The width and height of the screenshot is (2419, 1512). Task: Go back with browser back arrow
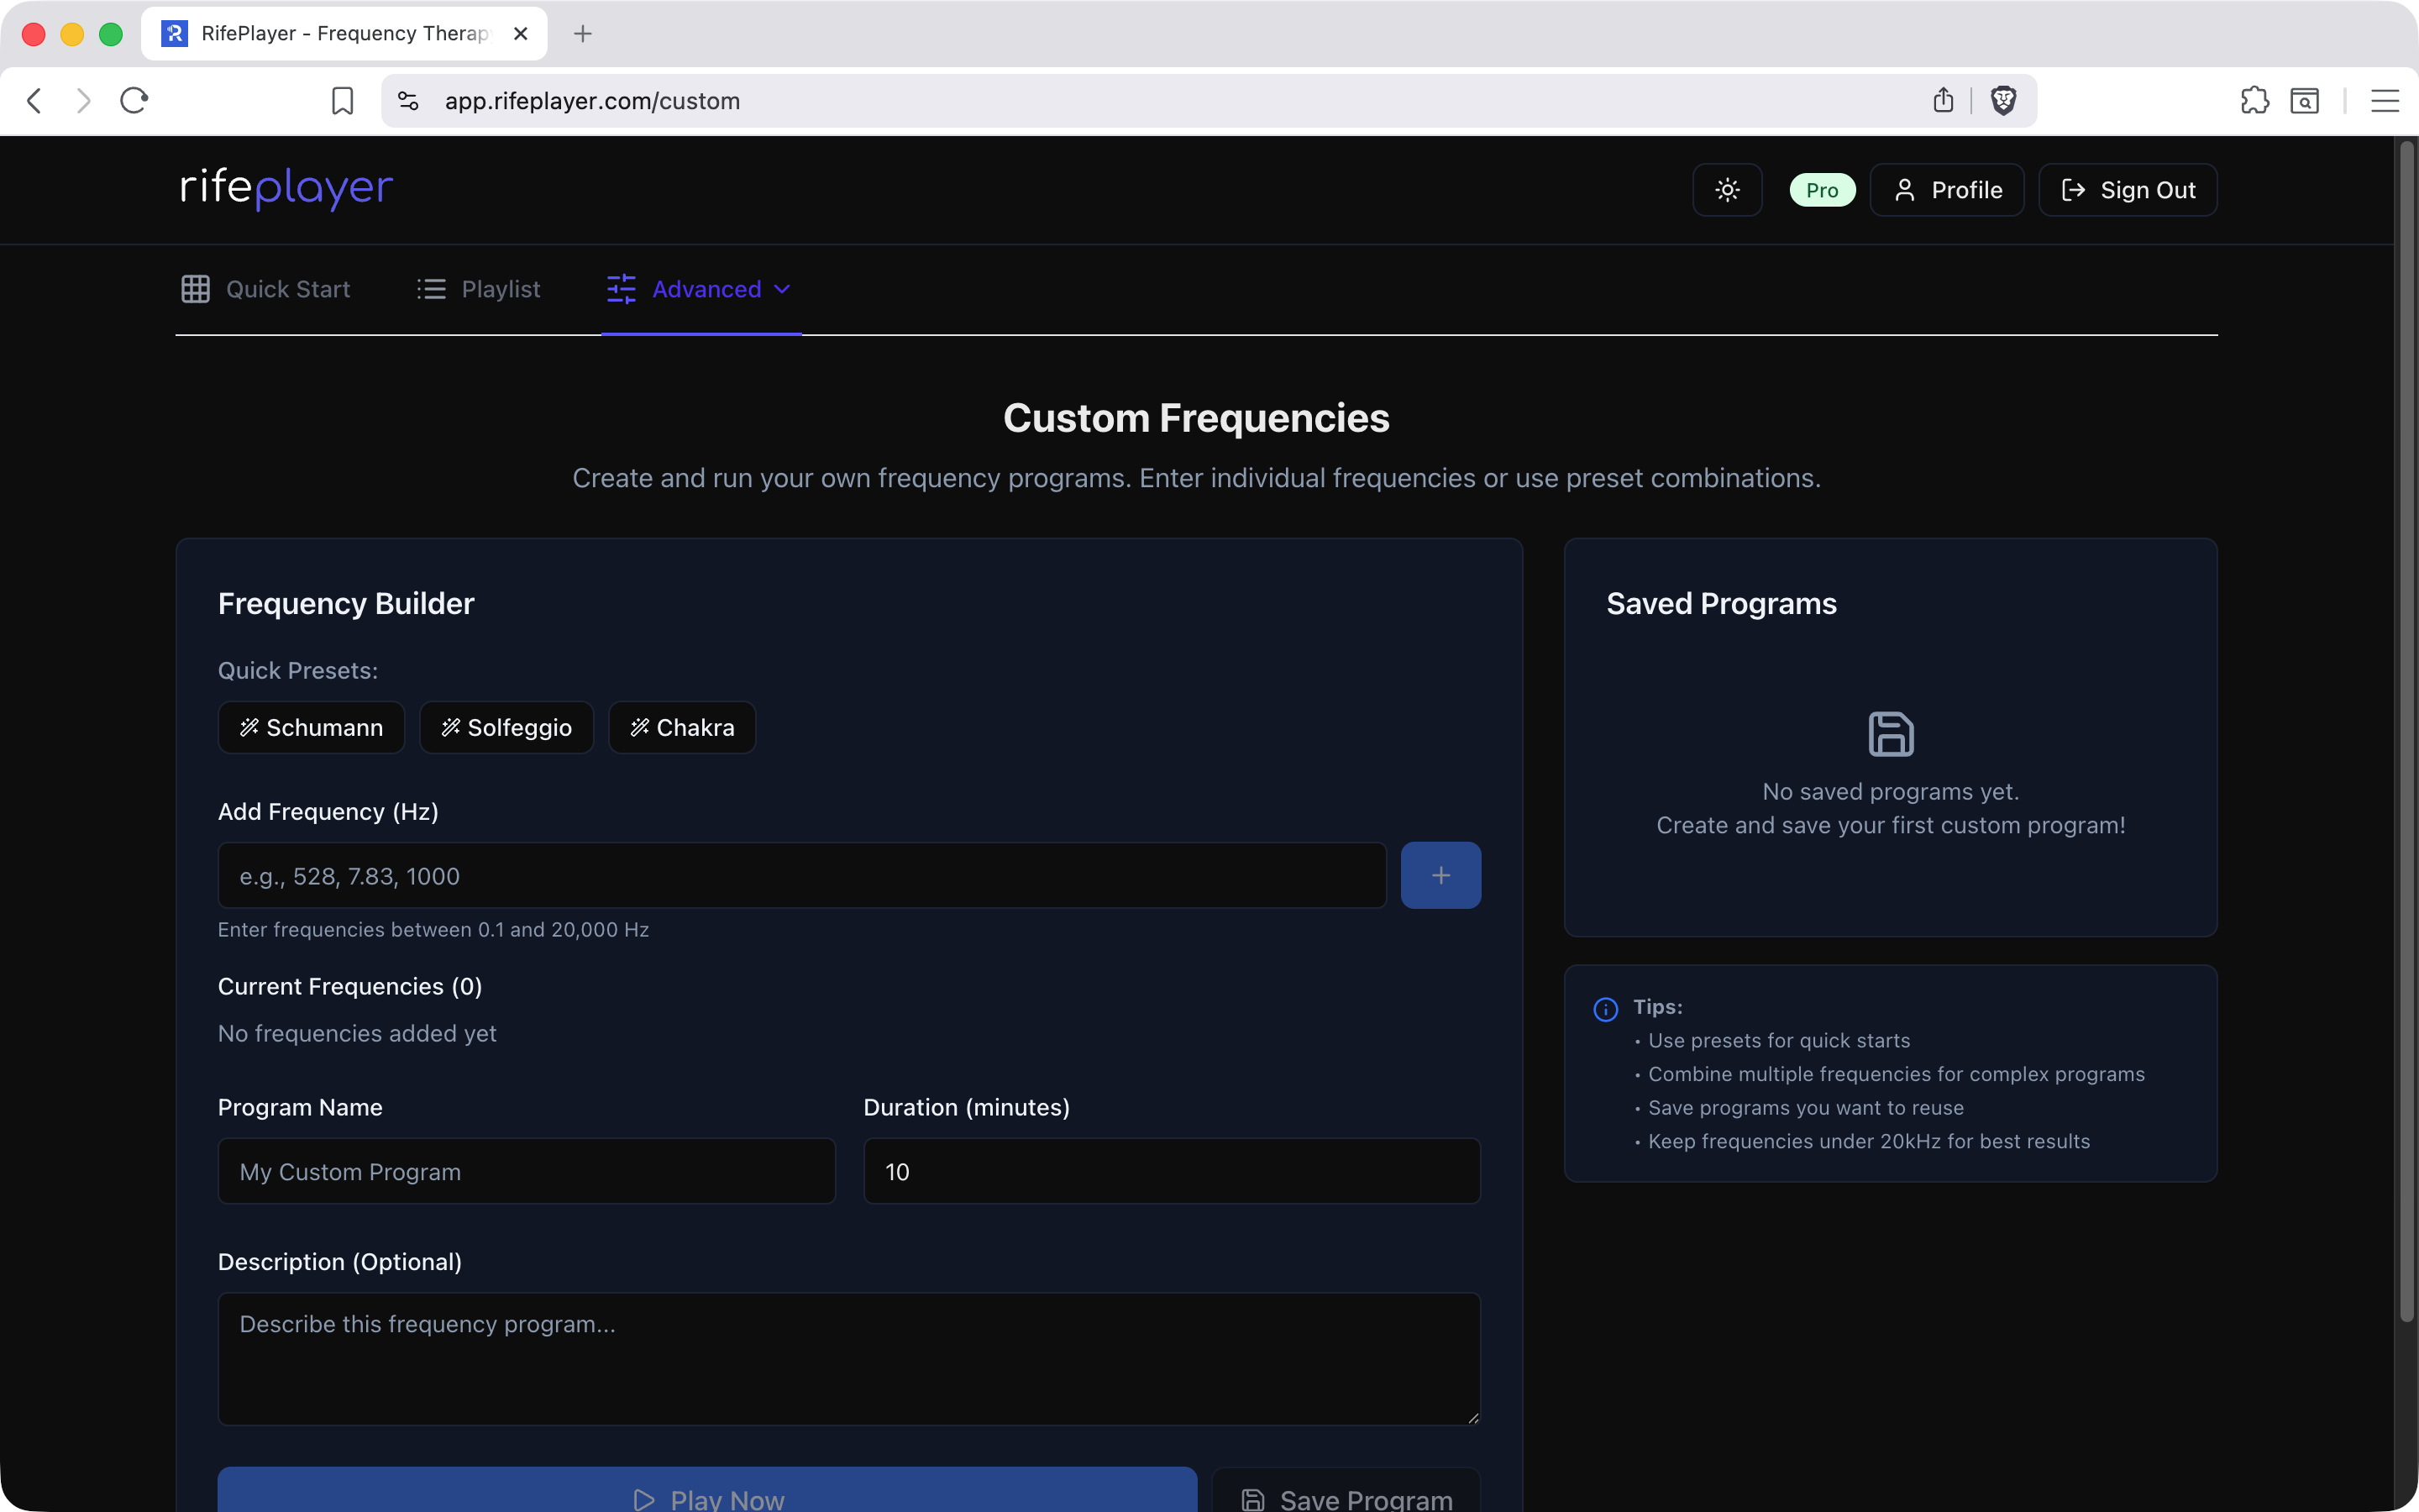pos(35,101)
